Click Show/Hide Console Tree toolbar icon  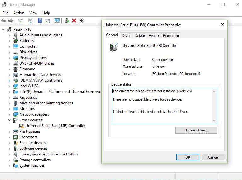[20, 20]
